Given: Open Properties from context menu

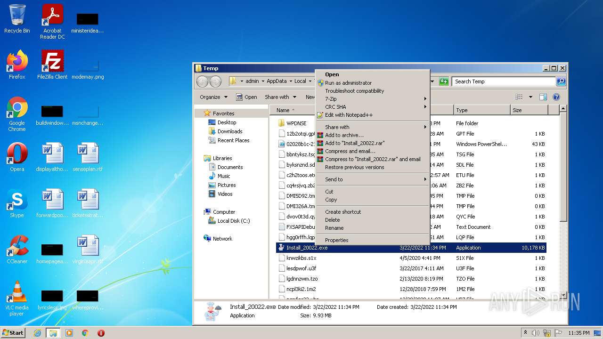Looking at the screenshot, I should [372, 240].
